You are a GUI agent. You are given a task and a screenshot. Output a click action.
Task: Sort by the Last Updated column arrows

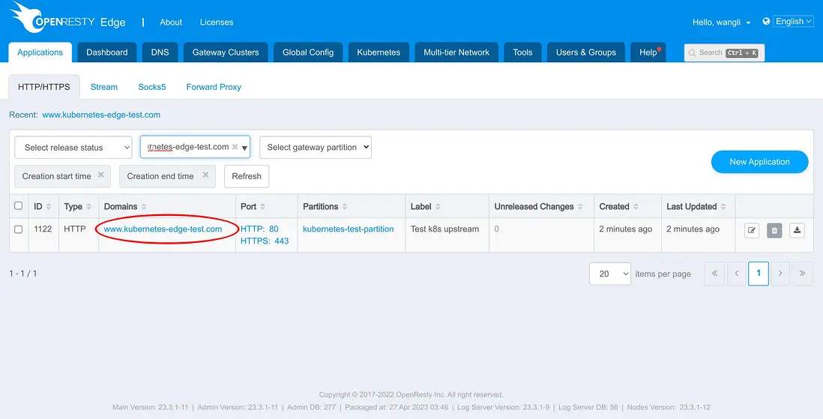click(x=723, y=207)
